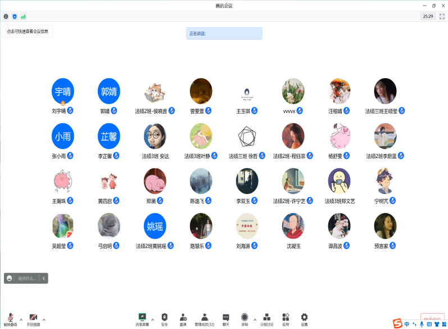Open the Invite (邀请) option
The height and width of the screenshot is (329, 448).
click(183, 319)
